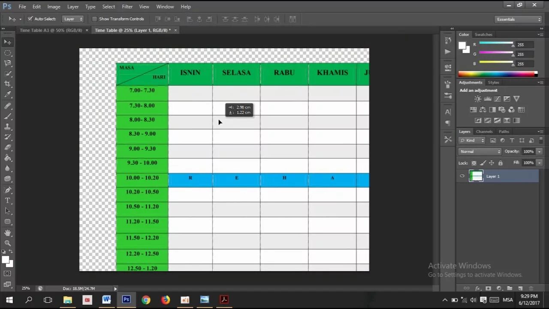The image size is (549, 309).
Task: Add a Curves adjustment layer
Action: click(x=498, y=99)
